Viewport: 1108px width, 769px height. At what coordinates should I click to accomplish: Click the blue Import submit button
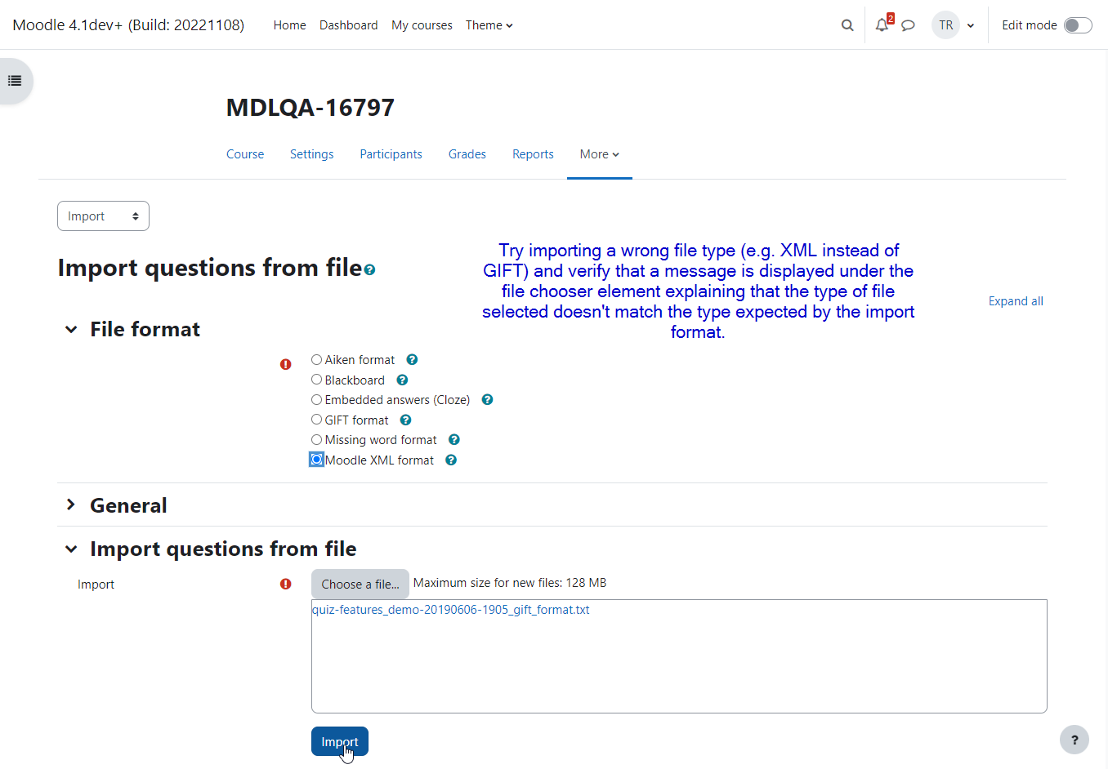[340, 741]
